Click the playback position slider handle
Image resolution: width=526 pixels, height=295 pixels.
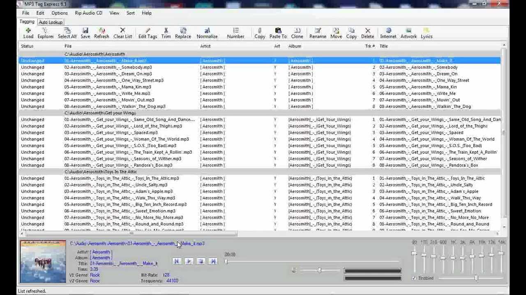coord(226,261)
